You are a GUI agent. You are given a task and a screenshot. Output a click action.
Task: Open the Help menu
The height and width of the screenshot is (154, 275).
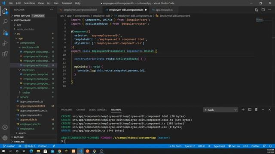77,3
